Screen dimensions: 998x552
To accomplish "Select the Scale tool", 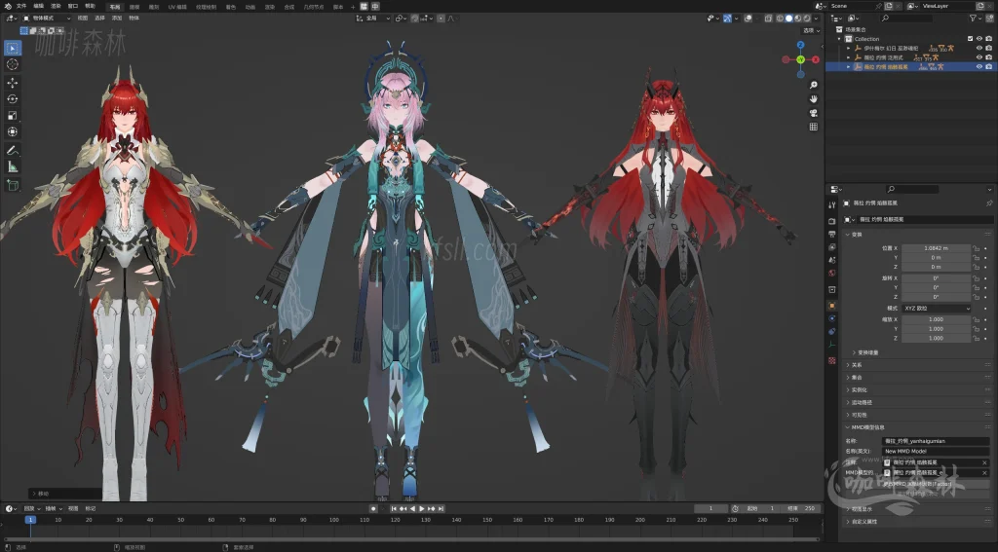I will pos(12,115).
